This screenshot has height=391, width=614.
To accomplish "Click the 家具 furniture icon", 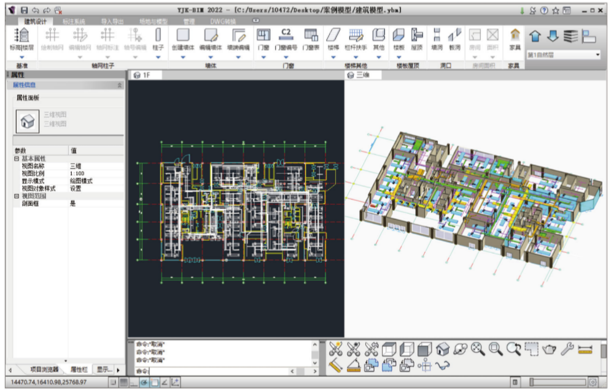I will click(x=515, y=39).
